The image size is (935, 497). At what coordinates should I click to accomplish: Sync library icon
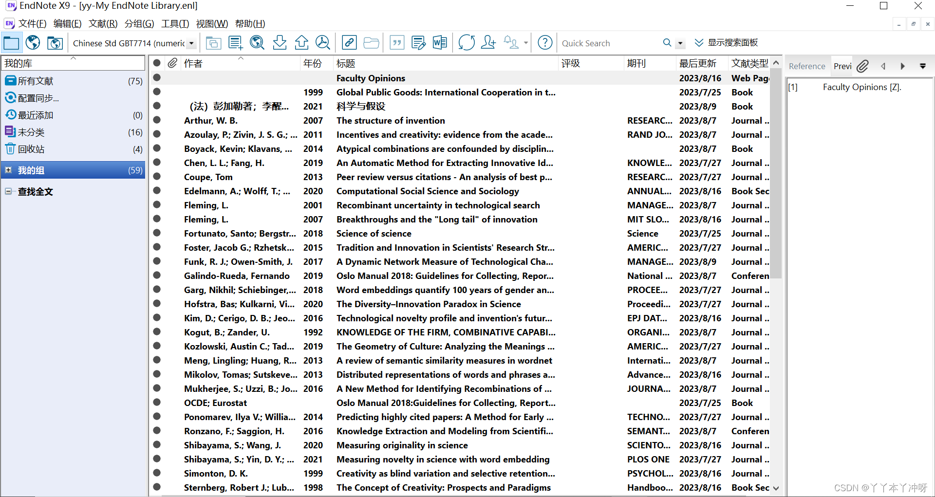click(467, 43)
